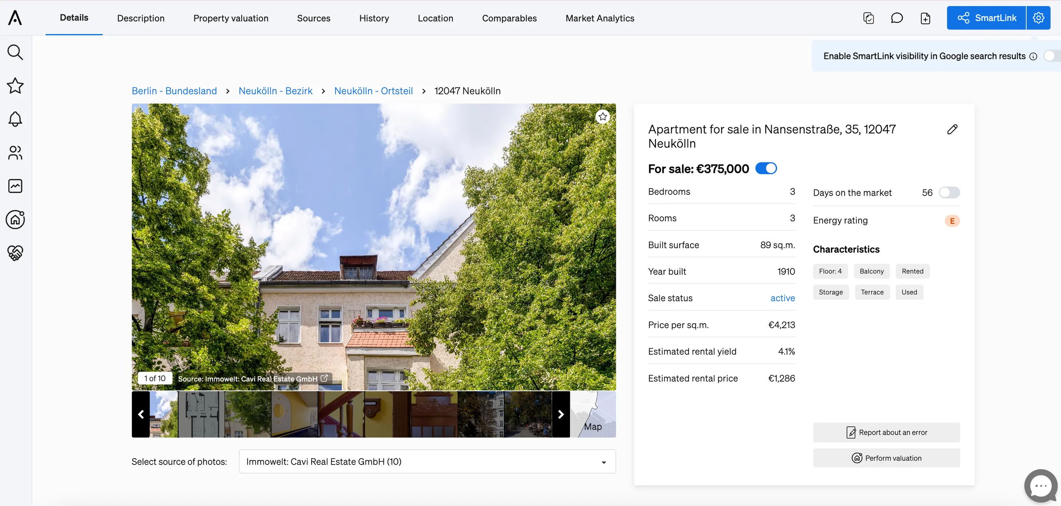Viewport: 1061px width, 506px height.
Task: Favorite the photo using the star icon
Action: coord(603,116)
